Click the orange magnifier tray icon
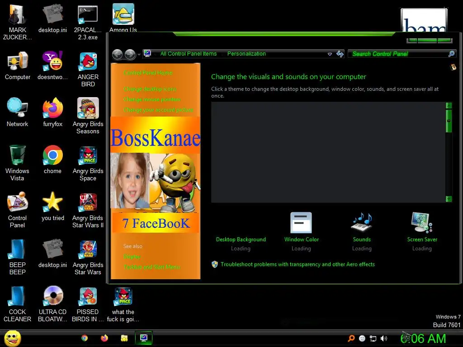 [x=351, y=338]
